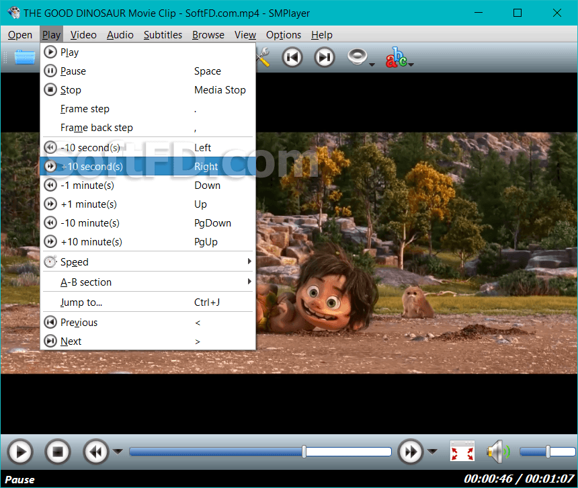Click the Stop button in control bar
This screenshot has width=578, height=488.
coord(58,452)
